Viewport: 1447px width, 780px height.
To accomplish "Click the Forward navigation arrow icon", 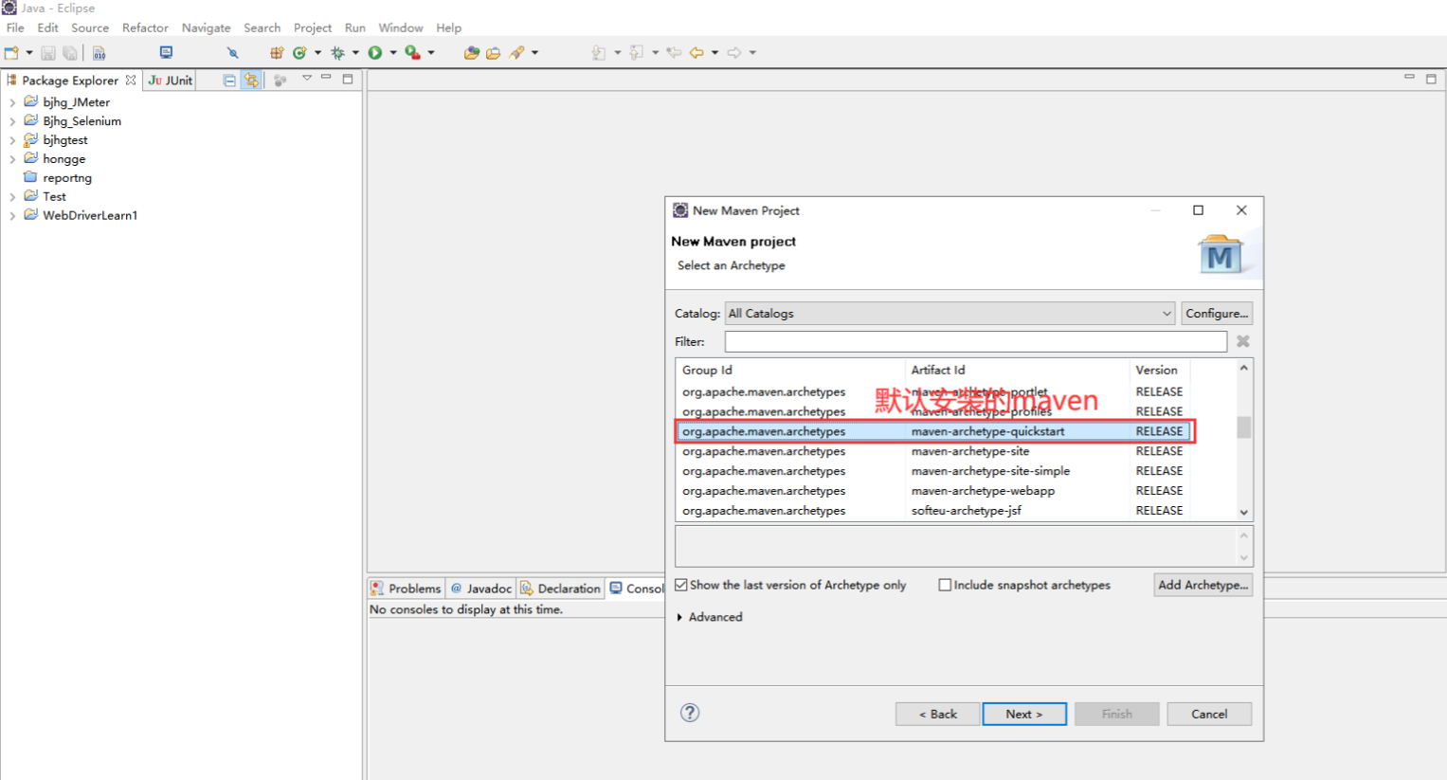I will click(734, 53).
